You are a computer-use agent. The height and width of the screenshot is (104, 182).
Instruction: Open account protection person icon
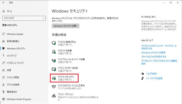point(54,52)
